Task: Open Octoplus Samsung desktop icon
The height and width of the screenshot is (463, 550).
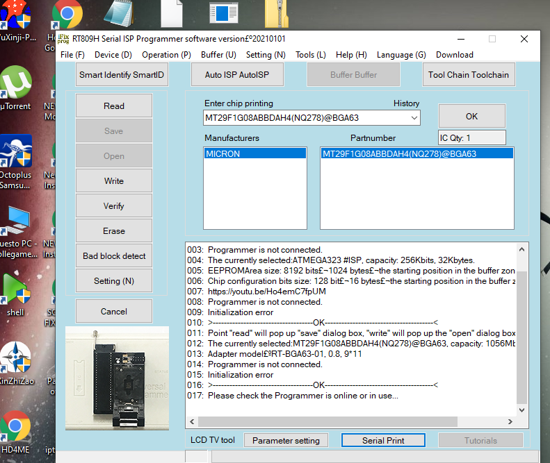Action: click(15, 162)
